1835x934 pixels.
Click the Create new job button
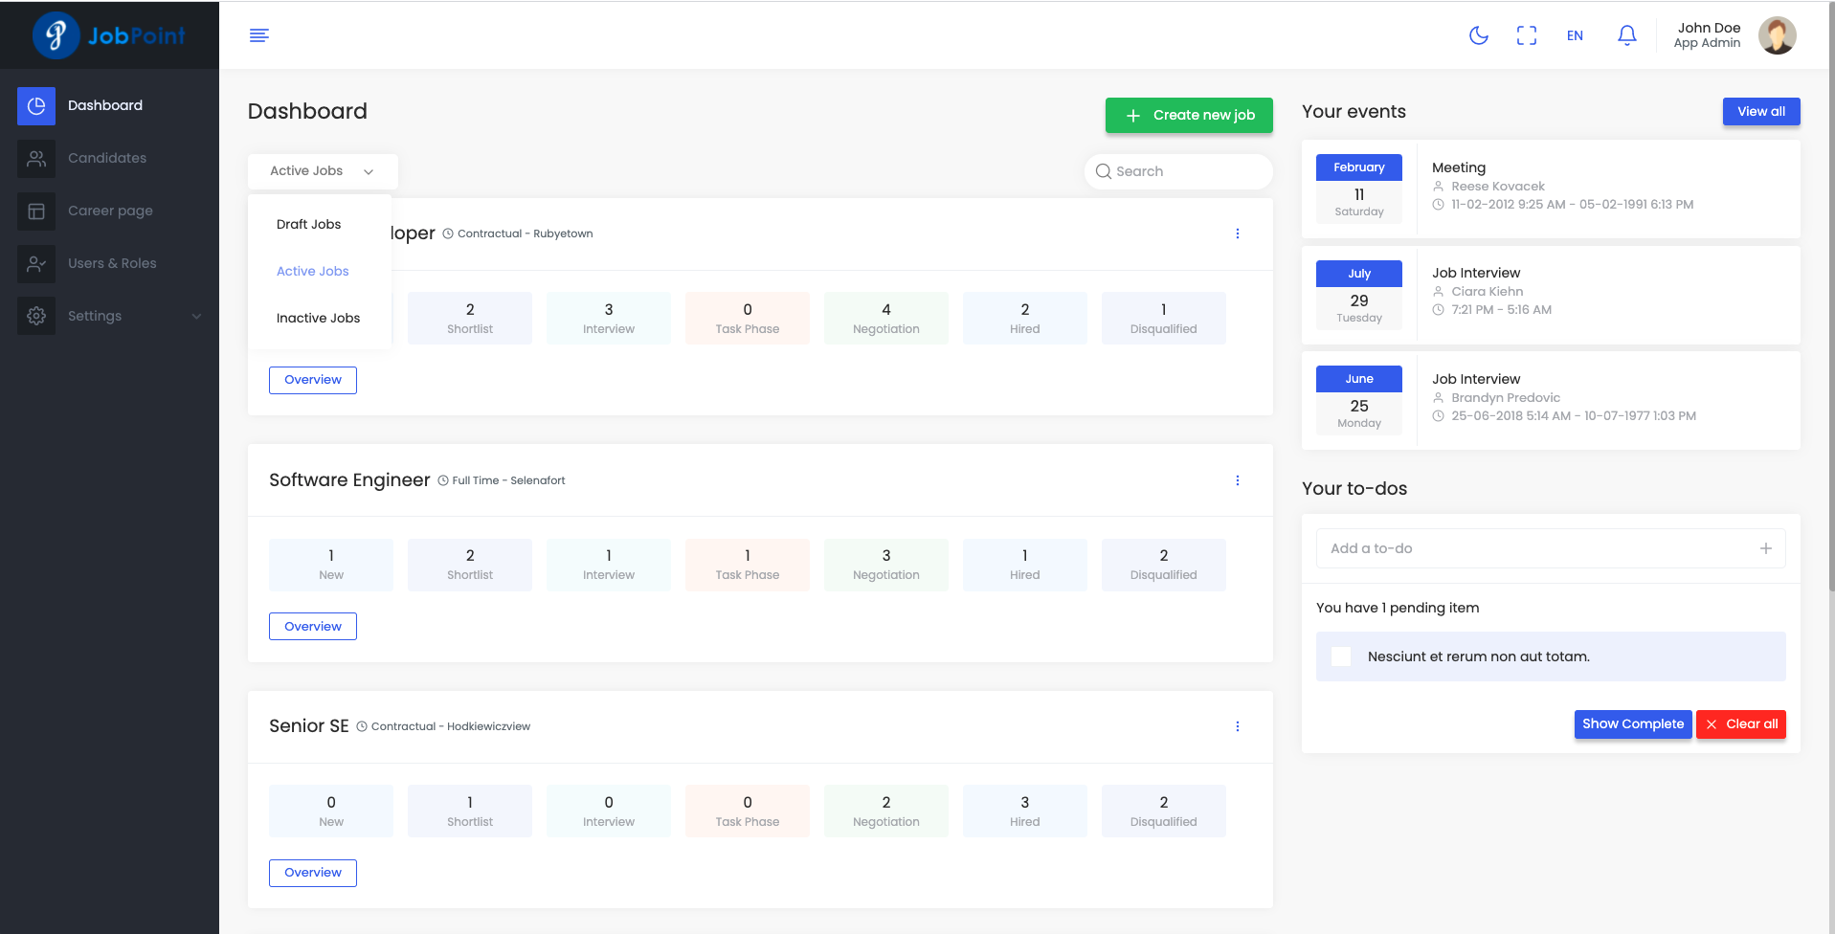click(x=1188, y=115)
